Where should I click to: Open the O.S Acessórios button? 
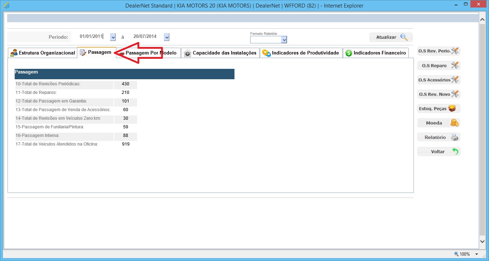click(x=439, y=80)
